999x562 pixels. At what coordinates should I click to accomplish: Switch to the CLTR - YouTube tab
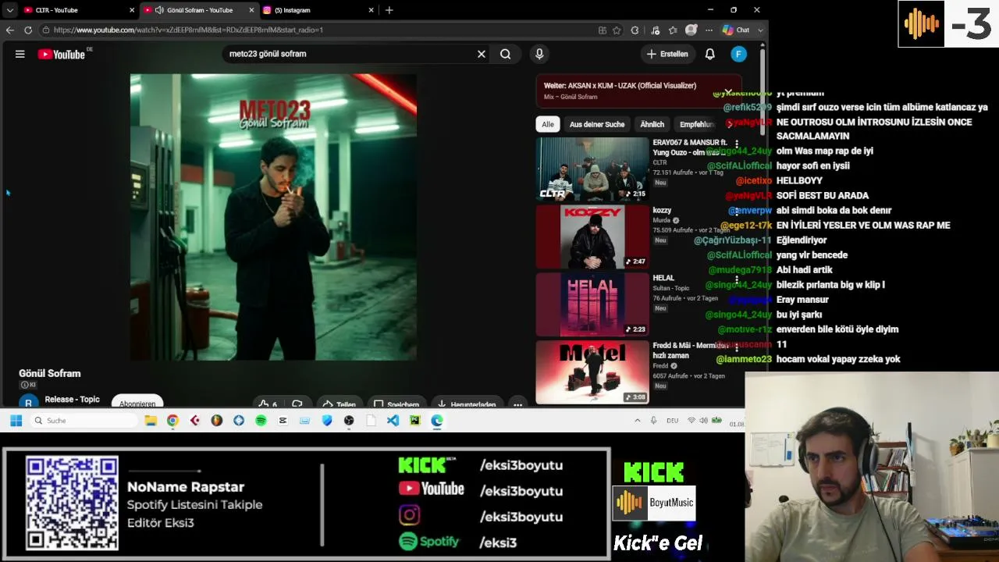[x=78, y=10]
